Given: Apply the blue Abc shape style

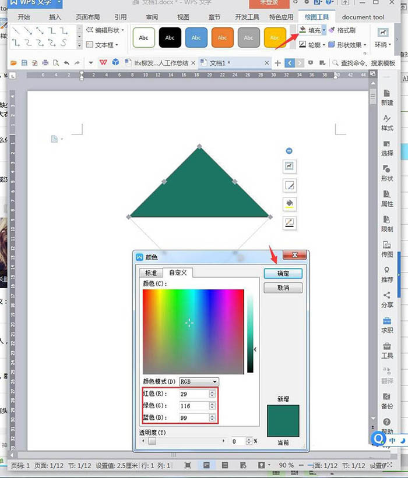Looking at the screenshot, I should 196,37.
